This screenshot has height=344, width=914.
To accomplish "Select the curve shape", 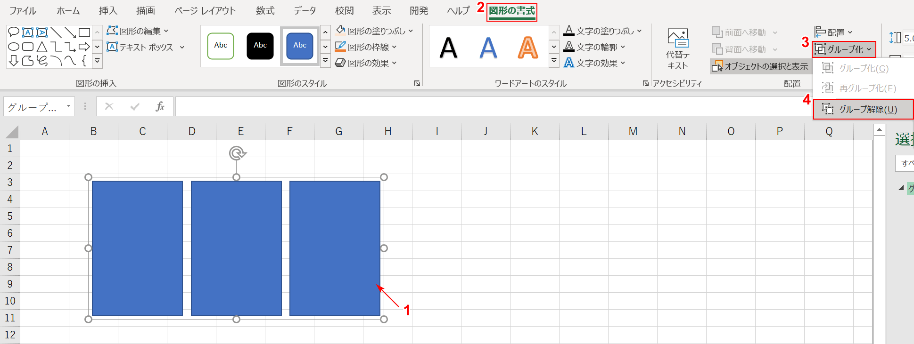I will [x=70, y=61].
